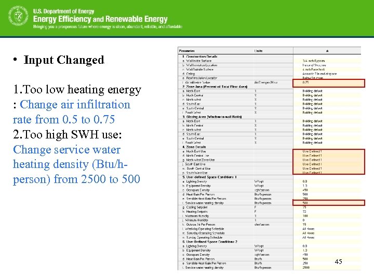Screen dimensions: 374x280
Task: Select the 'Cooling Setpoint' row label
Action: coord(196,207)
